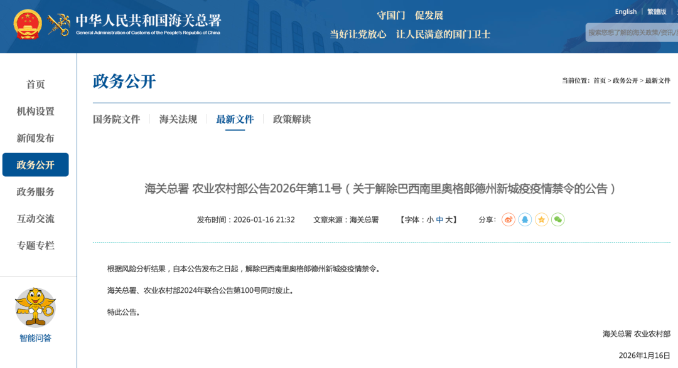Open 国务院文件 tab
The height and width of the screenshot is (368, 678).
tap(116, 119)
